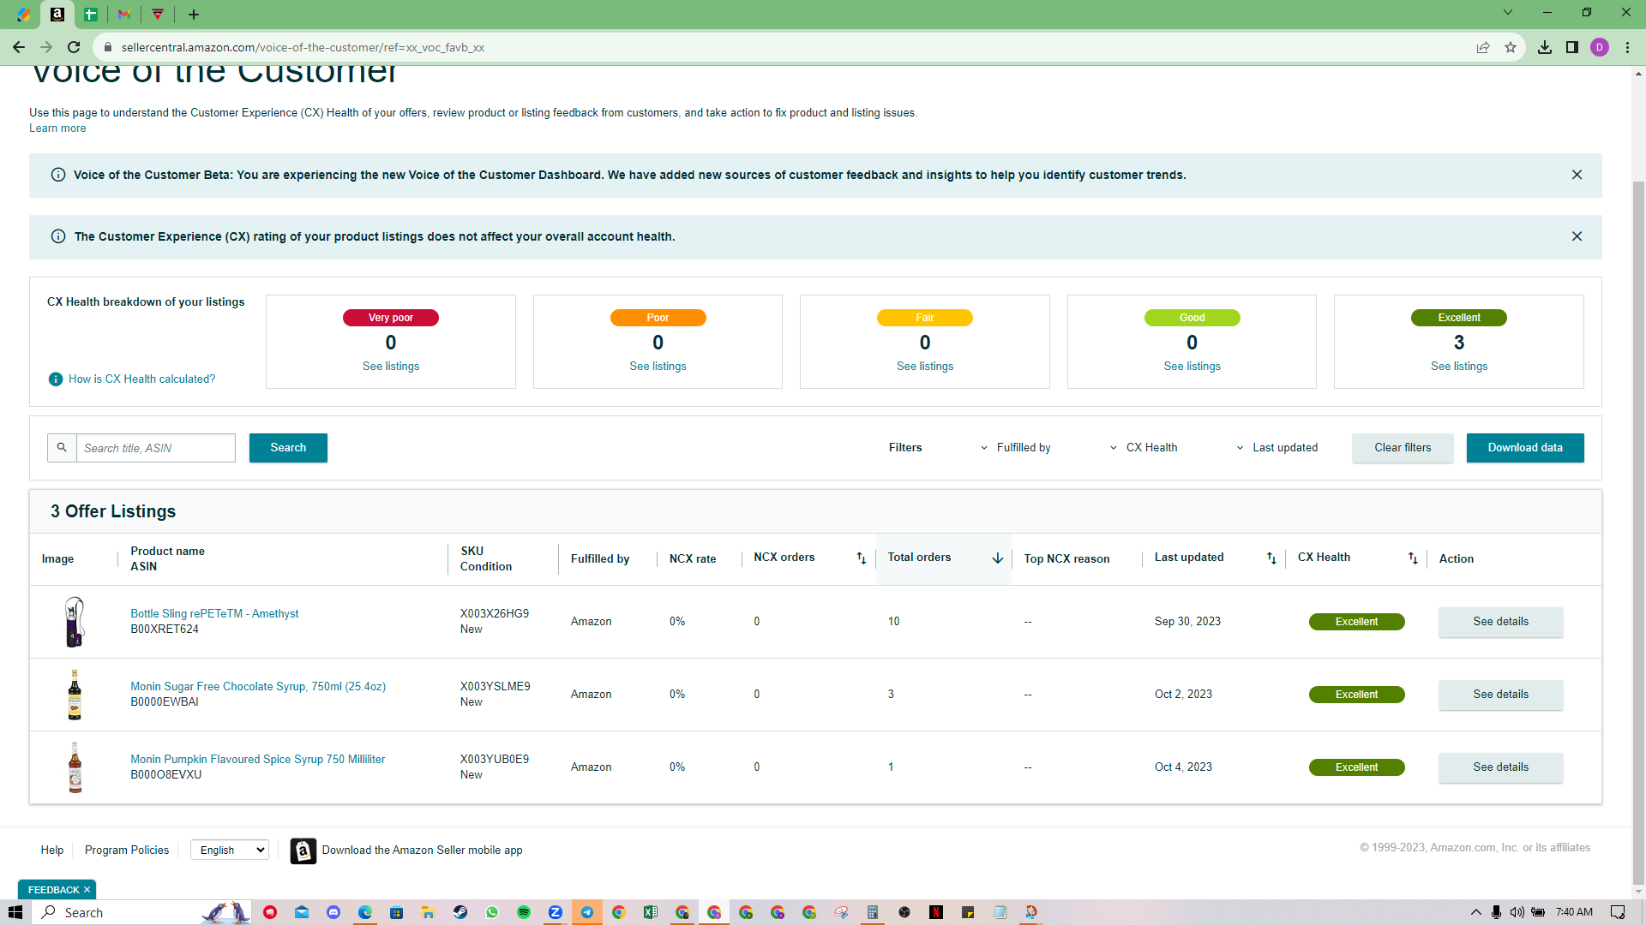Reload the Seller Central page
The image size is (1646, 925).
tap(74, 47)
